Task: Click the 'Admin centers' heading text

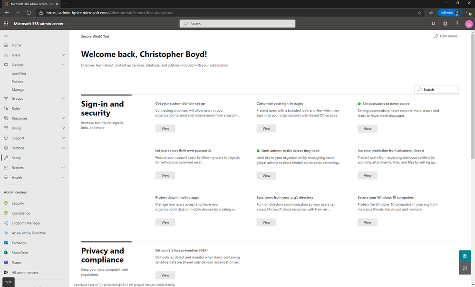Action: click(15, 192)
